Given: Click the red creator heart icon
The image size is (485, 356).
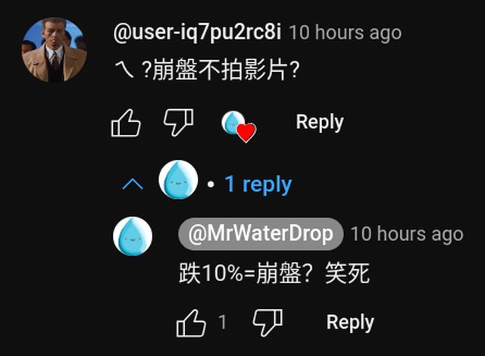Looking at the screenshot, I should [246, 133].
